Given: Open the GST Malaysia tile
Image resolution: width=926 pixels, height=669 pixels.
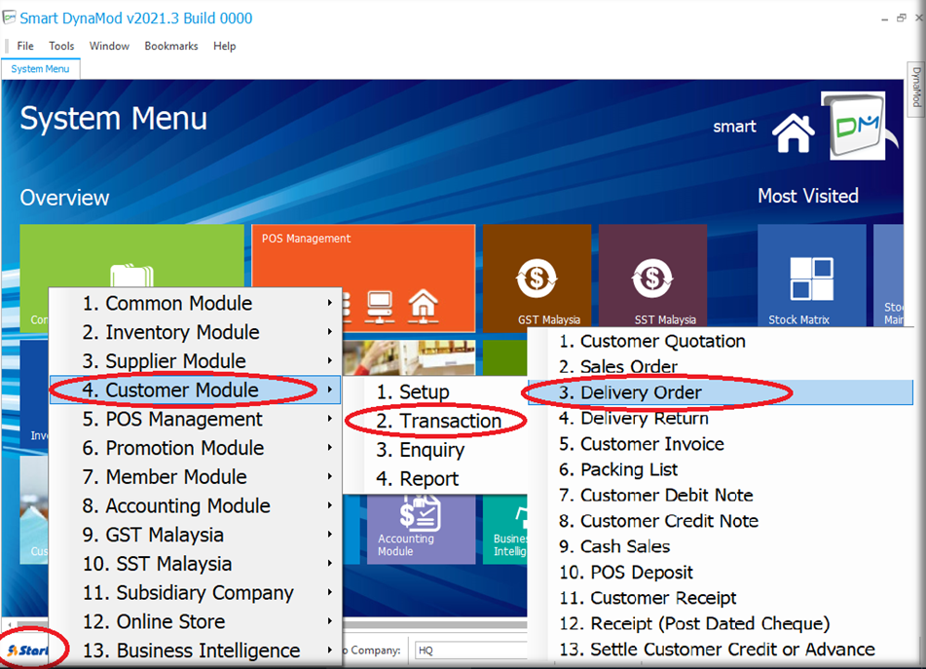Looking at the screenshot, I should pyautogui.click(x=536, y=279).
